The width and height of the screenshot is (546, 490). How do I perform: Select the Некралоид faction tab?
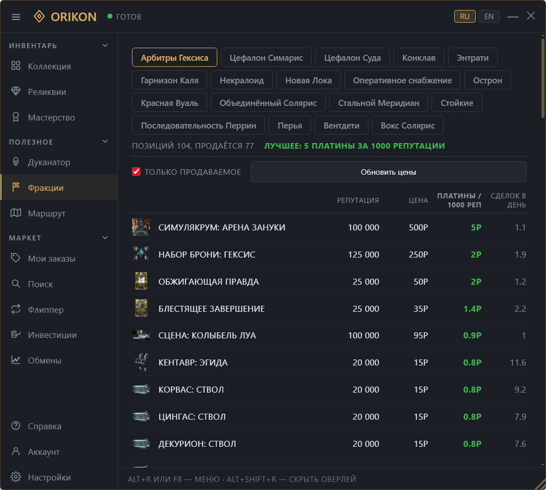click(x=242, y=80)
